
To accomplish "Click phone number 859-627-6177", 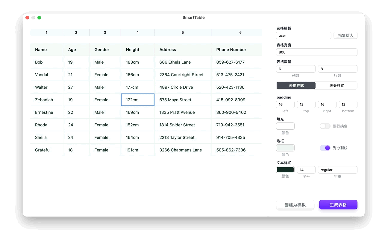I will click(237, 62).
